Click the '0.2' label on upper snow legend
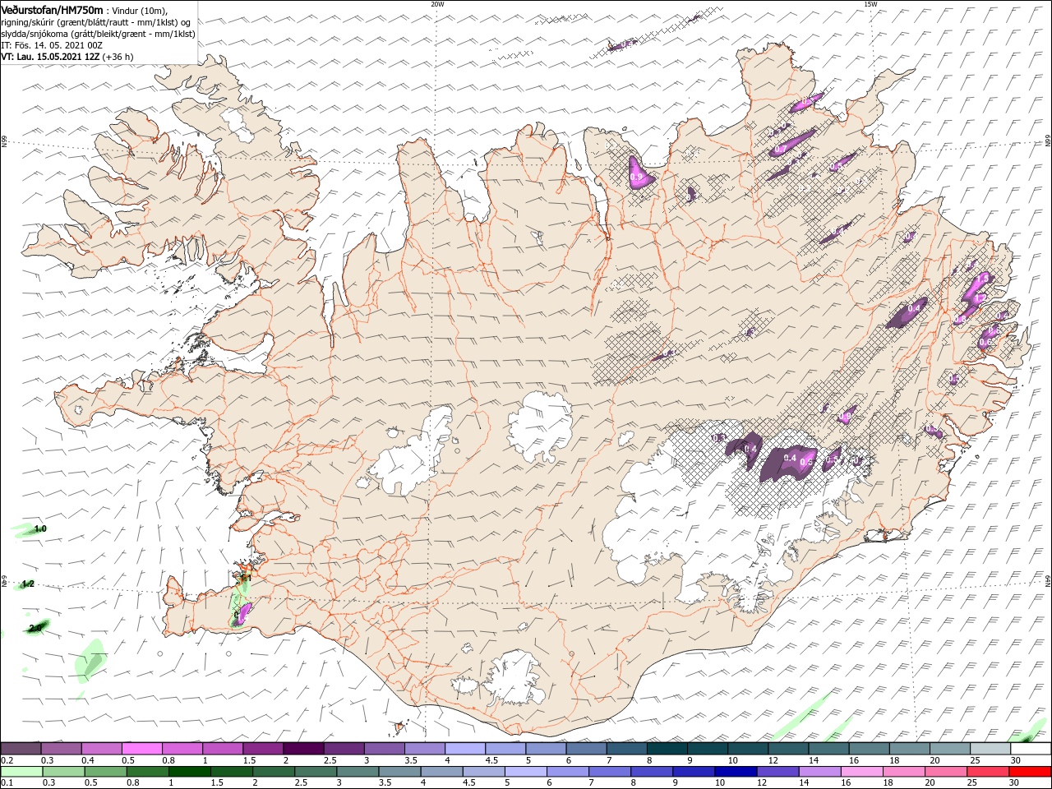Image resolution: width=1052 pixels, height=789 pixels. click(x=7, y=760)
